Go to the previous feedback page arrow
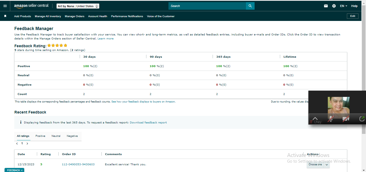 point(17,144)
